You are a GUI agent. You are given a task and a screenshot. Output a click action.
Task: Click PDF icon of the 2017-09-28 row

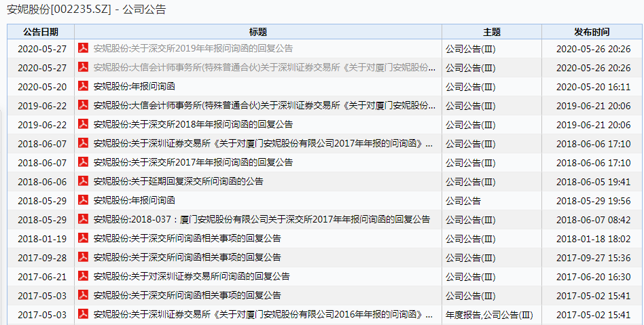coord(84,257)
